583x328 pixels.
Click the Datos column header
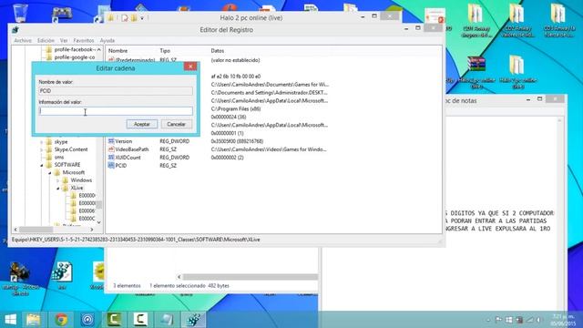click(x=218, y=51)
